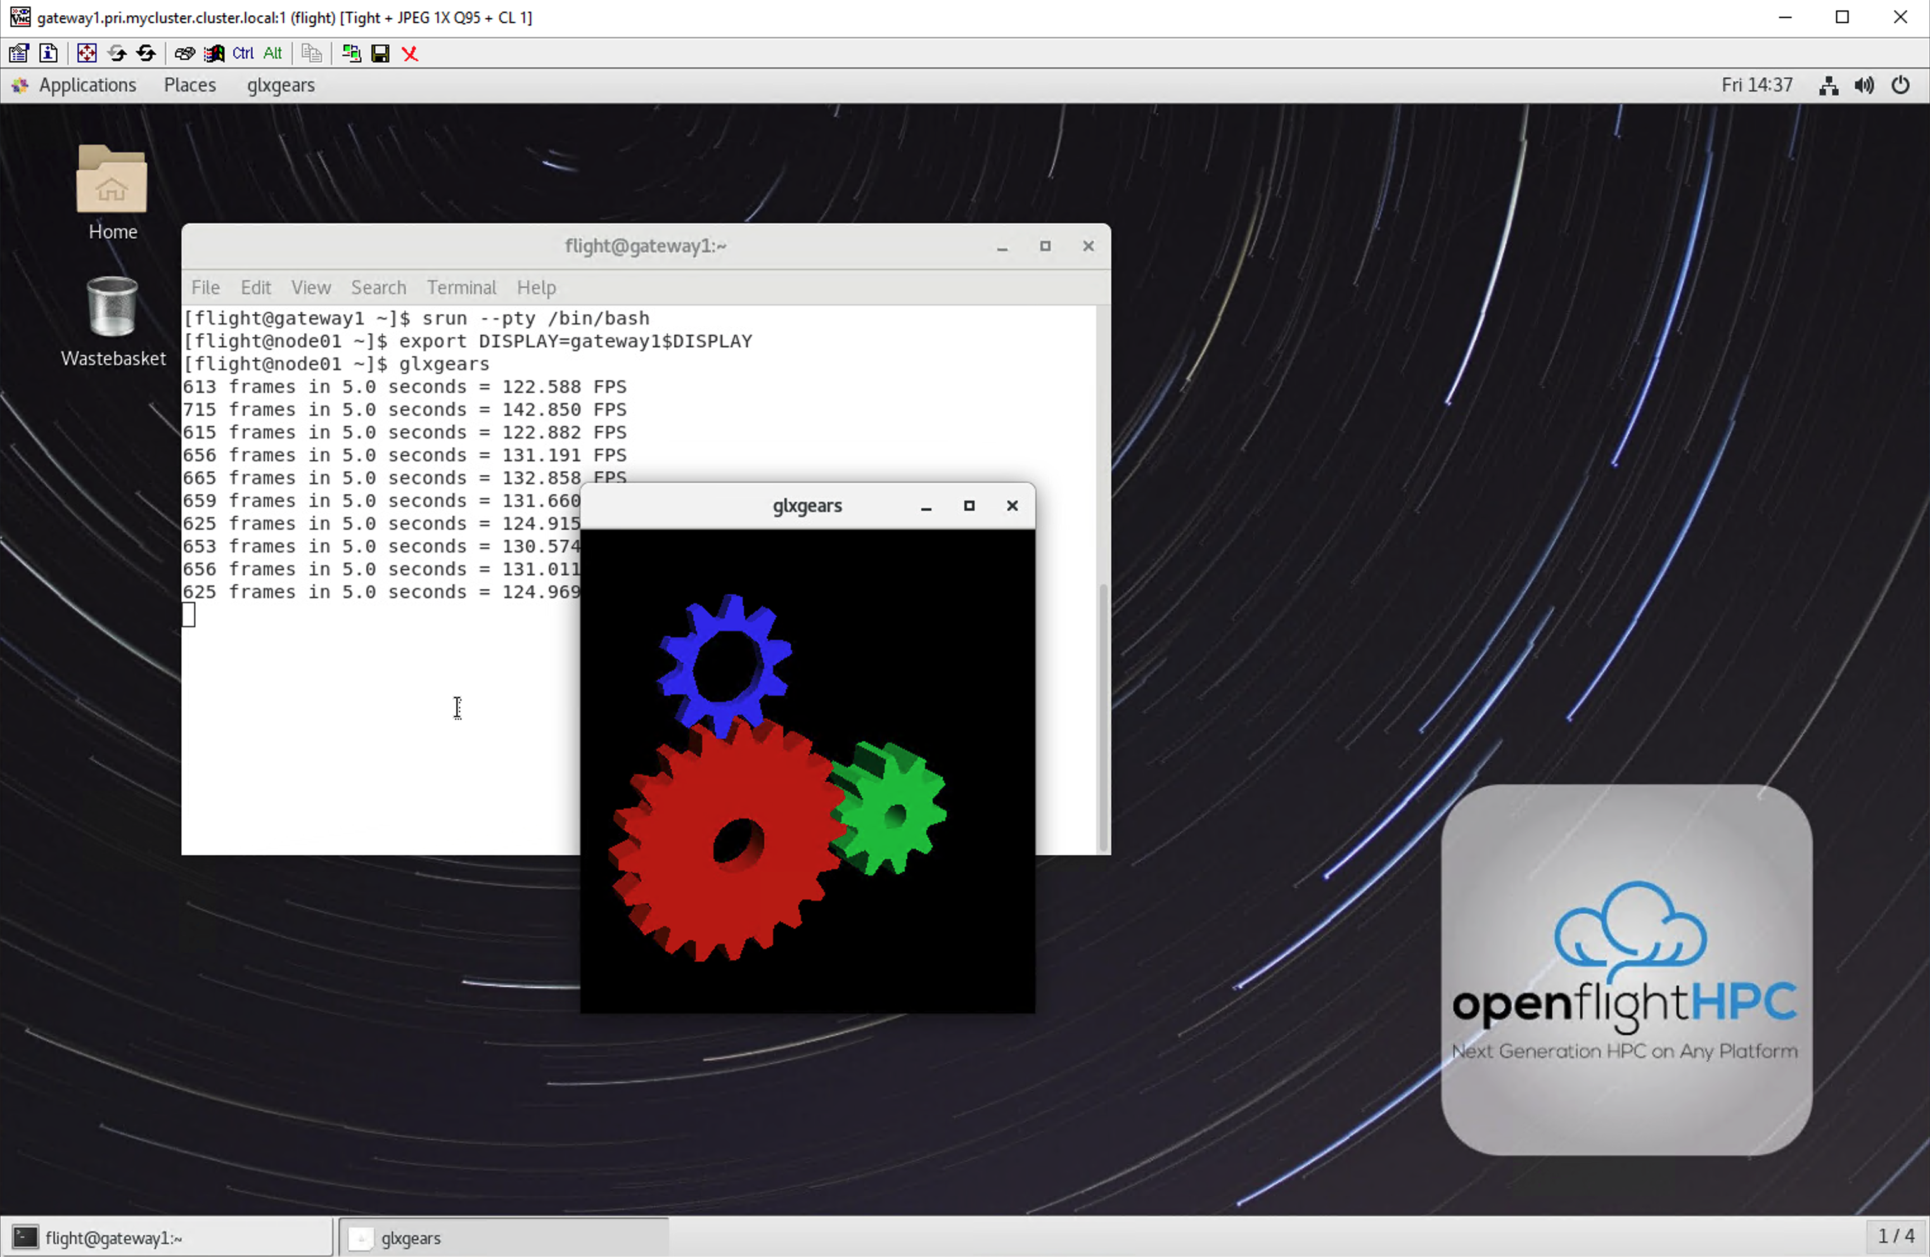Open VNC connection options icon

[18, 53]
